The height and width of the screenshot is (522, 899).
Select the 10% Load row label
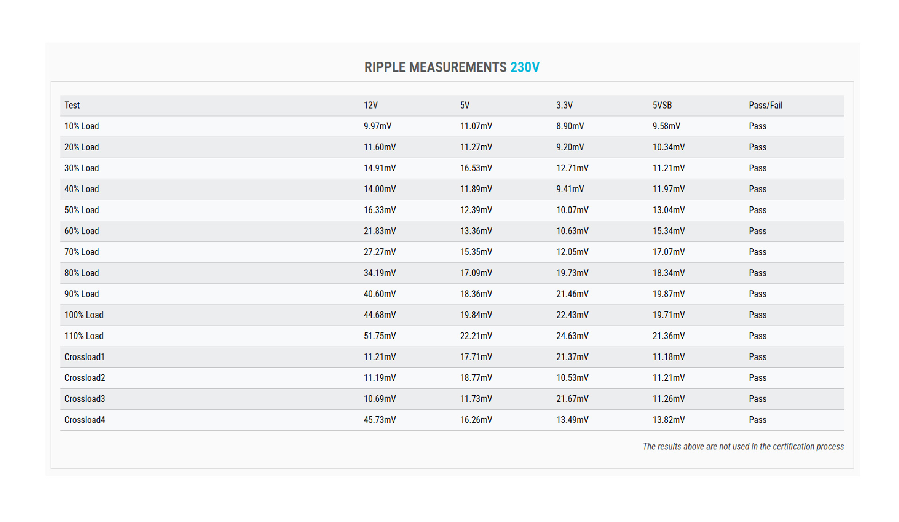(x=81, y=126)
